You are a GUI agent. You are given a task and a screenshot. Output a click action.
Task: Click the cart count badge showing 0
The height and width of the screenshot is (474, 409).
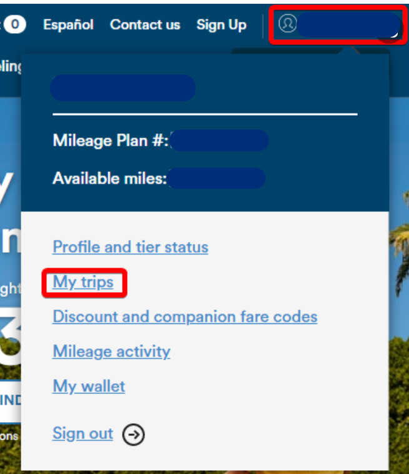pos(15,24)
